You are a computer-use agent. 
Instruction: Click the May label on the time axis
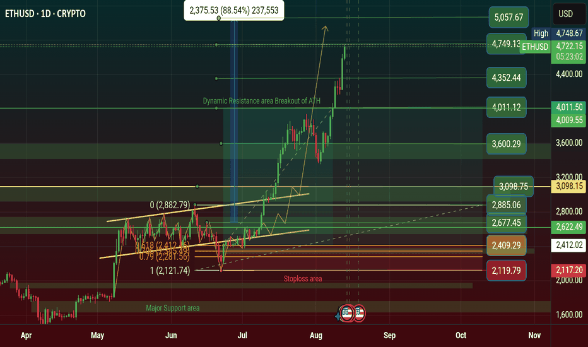97,336
